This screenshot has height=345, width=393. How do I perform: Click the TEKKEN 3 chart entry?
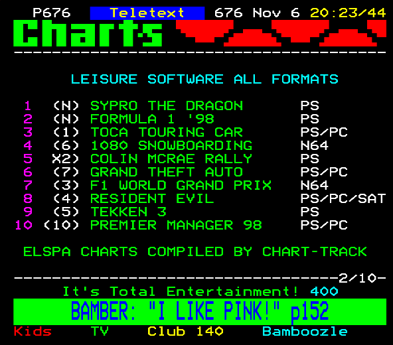click(x=128, y=212)
